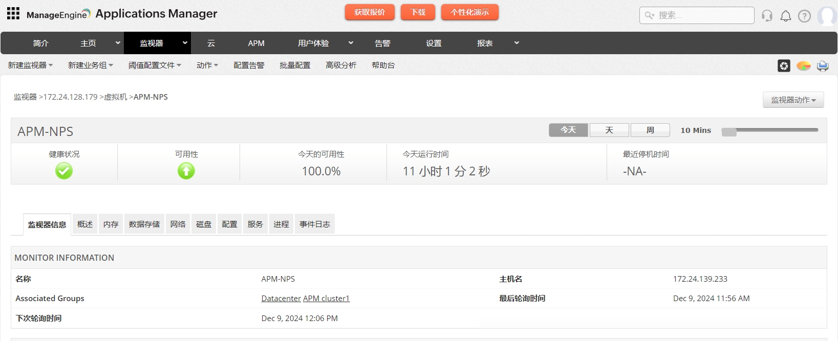838x341 pixels.
Task: Switch to the 监视器信息 tab
Action: [x=47, y=224]
